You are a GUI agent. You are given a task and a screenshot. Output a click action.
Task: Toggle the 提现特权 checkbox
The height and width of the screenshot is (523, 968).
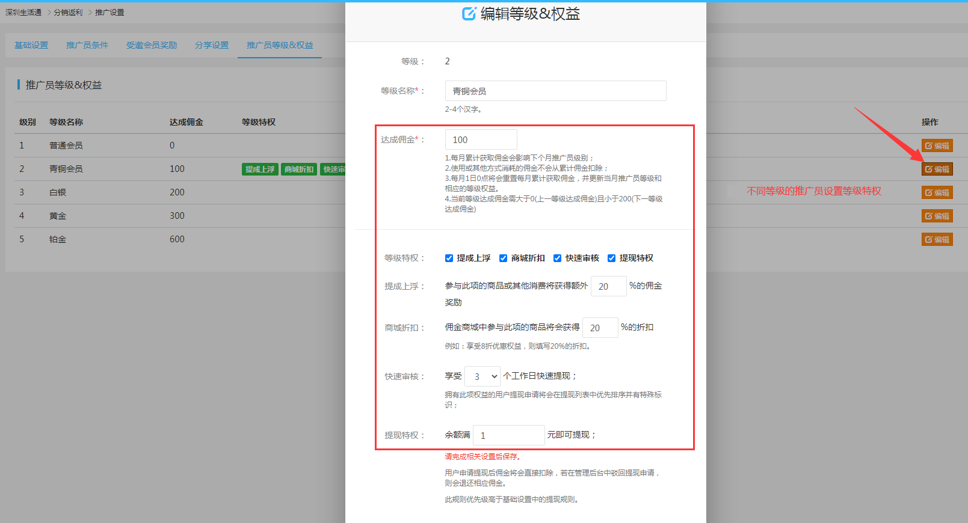pos(611,258)
